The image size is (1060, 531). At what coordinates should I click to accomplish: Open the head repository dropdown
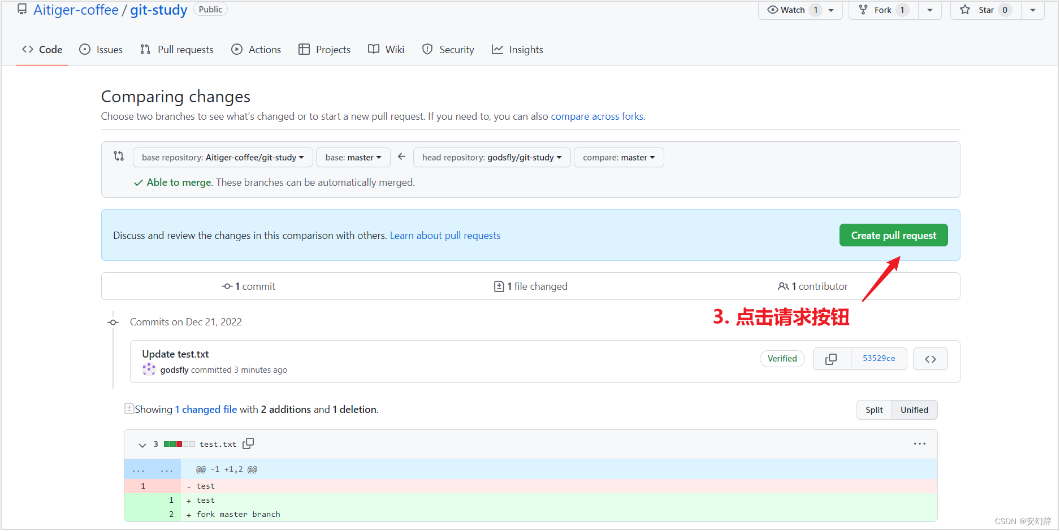click(x=492, y=158)
